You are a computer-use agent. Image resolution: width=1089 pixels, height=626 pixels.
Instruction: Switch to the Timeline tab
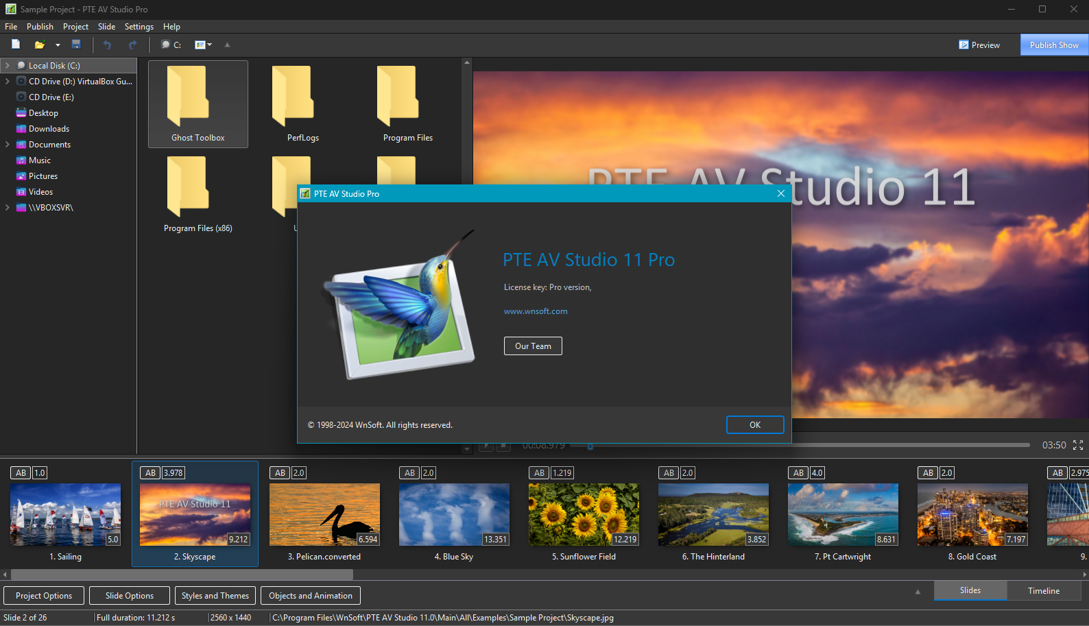[1043, 590]
